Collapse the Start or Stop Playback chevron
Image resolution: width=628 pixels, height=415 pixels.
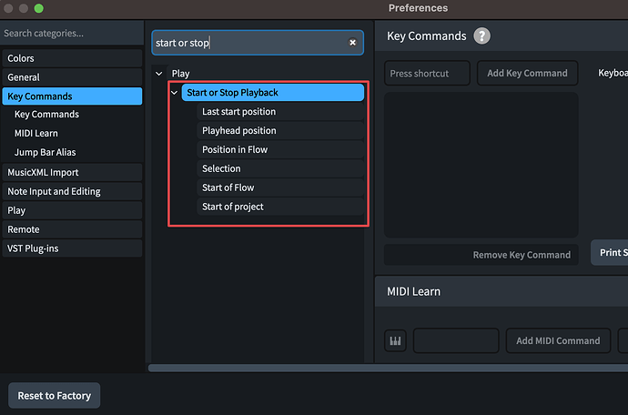[x=175, y=93]
